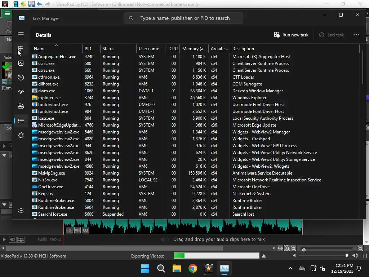
Task: Expand Audio Track 2 play arrow
Action: pos(4,239)
